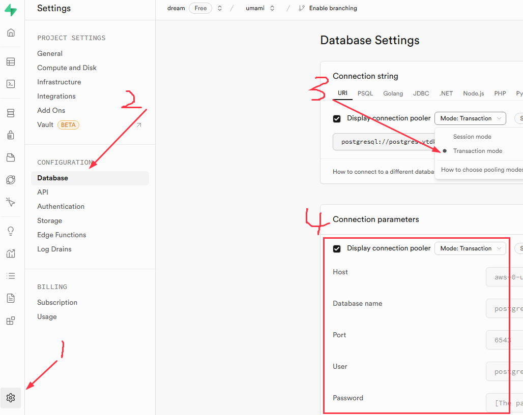523x415 pixels.
Task: Click the Project Settings gear icon
Action: tap(11, 398)
